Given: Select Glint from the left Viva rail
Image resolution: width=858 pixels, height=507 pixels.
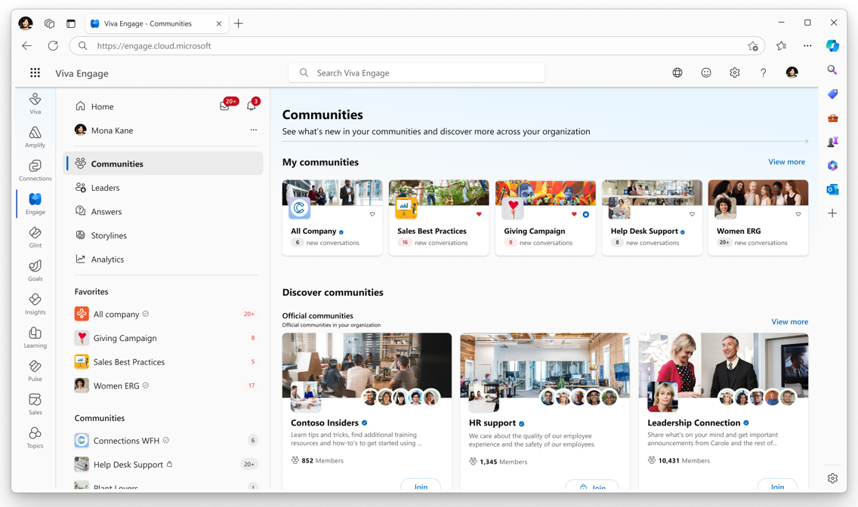Looking at the screenshot, I should tap(35, 236).
